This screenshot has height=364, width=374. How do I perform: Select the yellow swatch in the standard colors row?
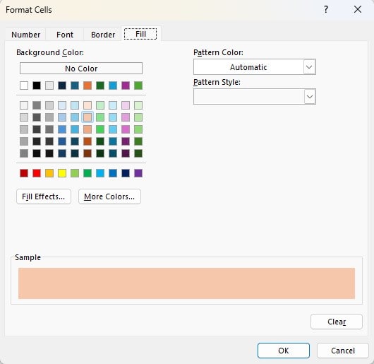click(x=62, y=173)
